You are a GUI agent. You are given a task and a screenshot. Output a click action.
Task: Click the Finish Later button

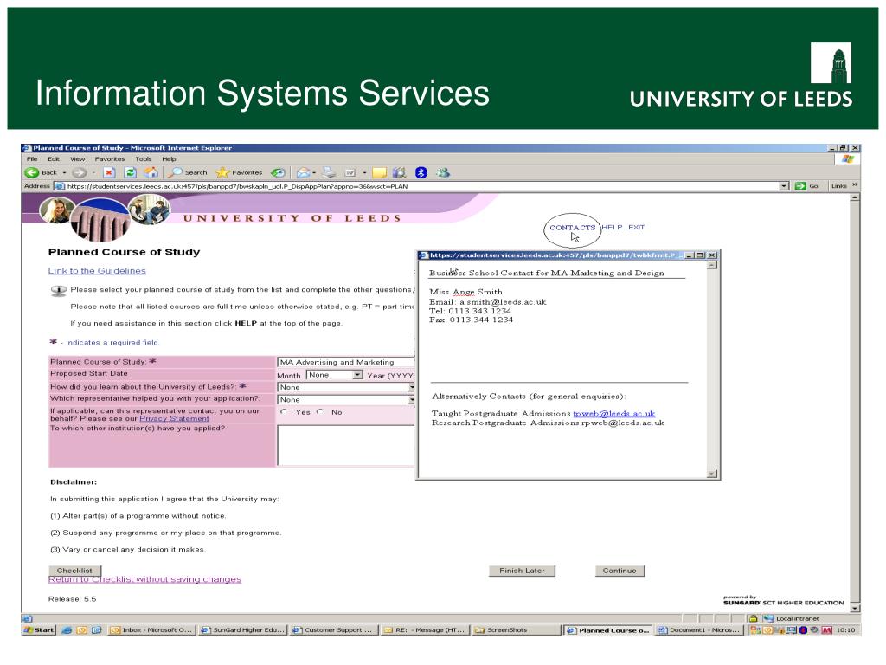tap(522, 571)
